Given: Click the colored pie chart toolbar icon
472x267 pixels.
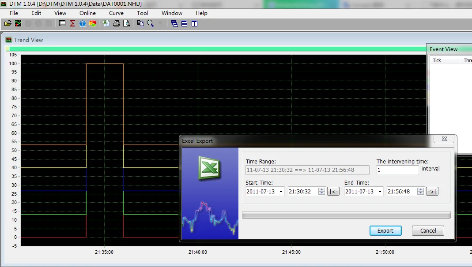Looking at the screenshot, I should click(x=93, y=23).
